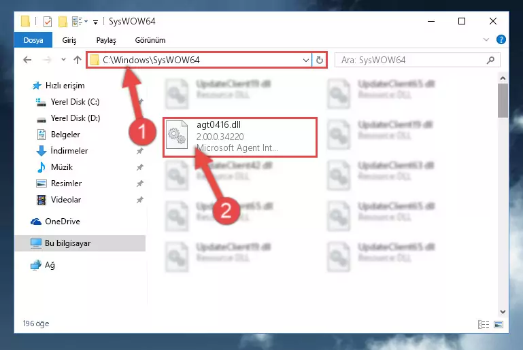Click the Hızlı erişim star icon
Image resolution: width=523 pixels, height=350 pixels.
coord(36,86)
